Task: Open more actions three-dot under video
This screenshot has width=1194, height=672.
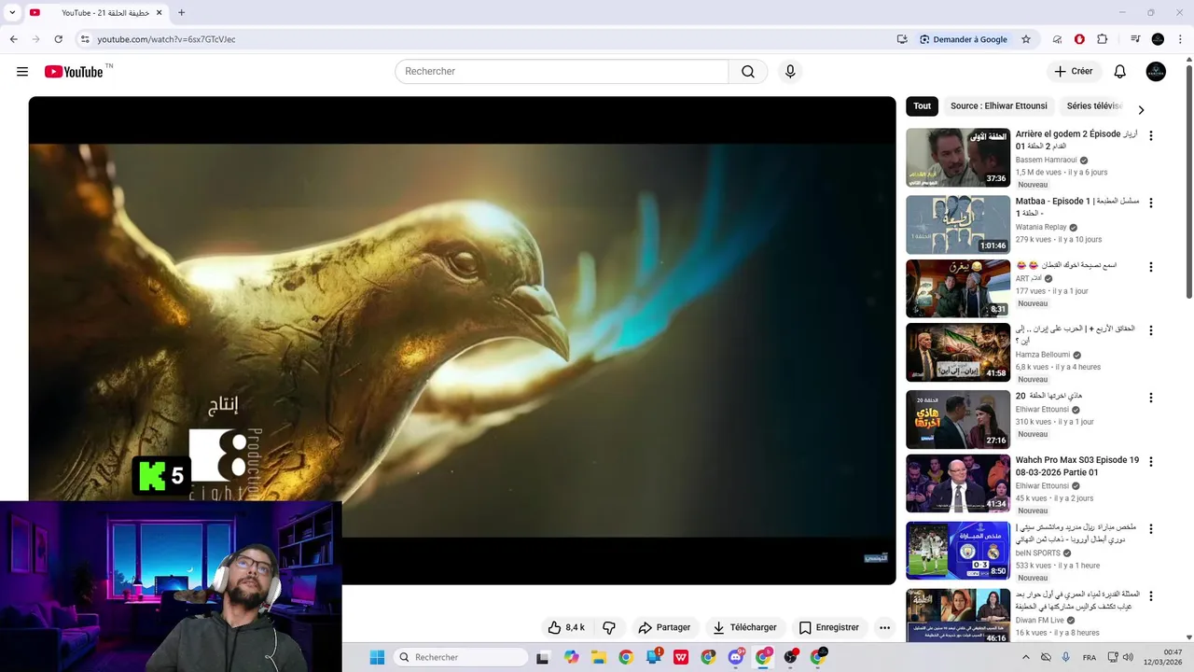Action: 884,627
